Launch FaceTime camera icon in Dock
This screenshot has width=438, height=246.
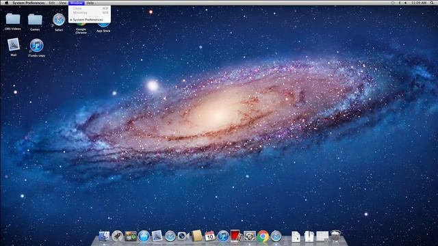183,236
